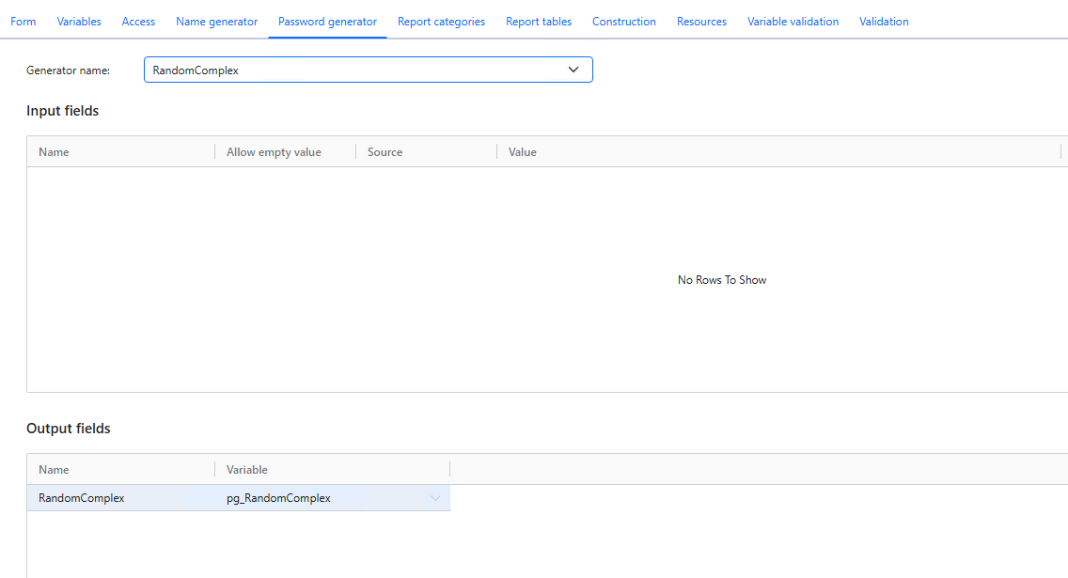Screen dimensions: 1068x578
Task: Switch to the Variables tab
Action: point(79,22)
